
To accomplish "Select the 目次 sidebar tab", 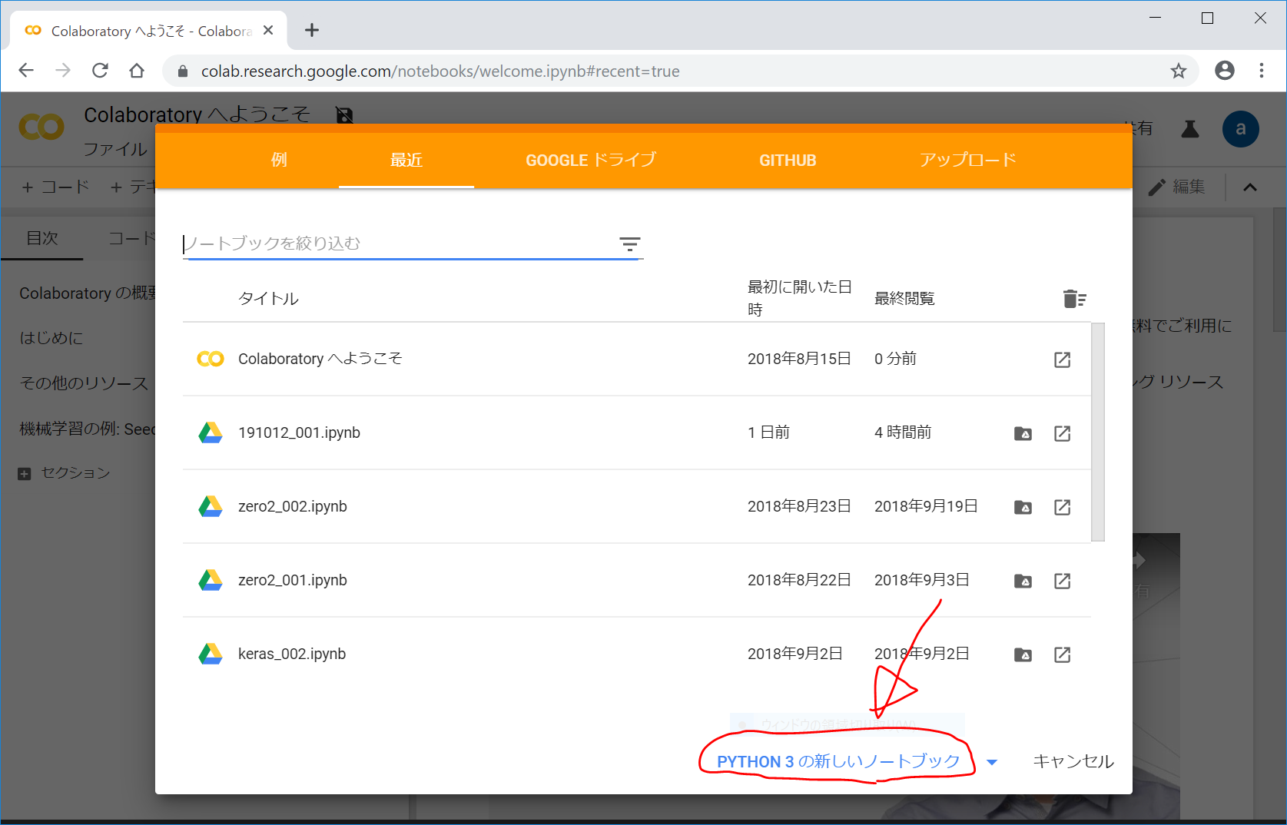I will click(x=42, y=238).
